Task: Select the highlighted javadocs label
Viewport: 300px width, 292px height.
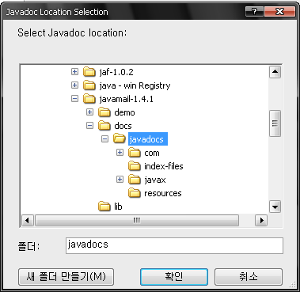Action: pos(148,139)
